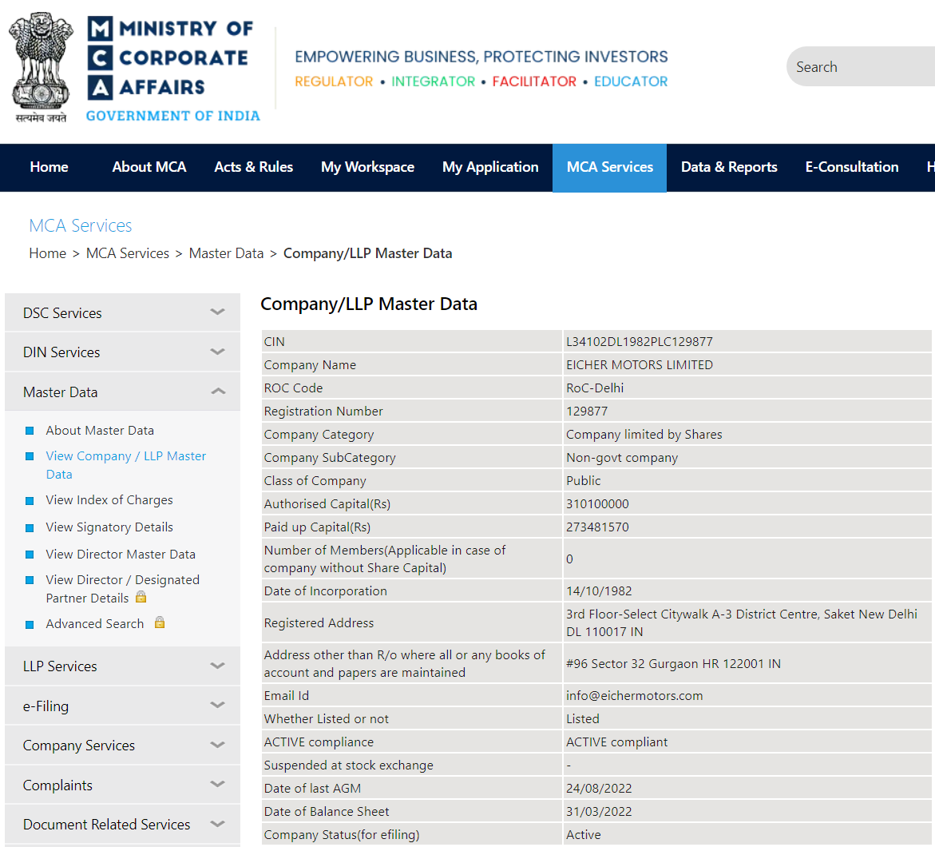Open View Company / LLP Master Data link
The image size is (935, 847).
[126, 465]
